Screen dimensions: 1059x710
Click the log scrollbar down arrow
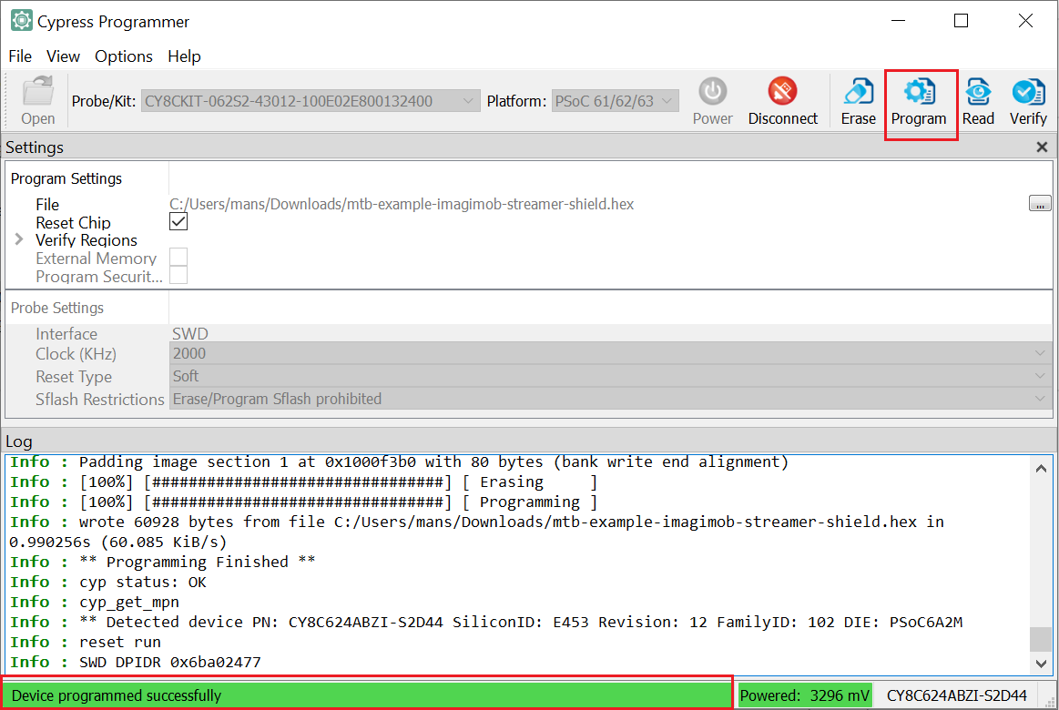tap(1041, 664)
